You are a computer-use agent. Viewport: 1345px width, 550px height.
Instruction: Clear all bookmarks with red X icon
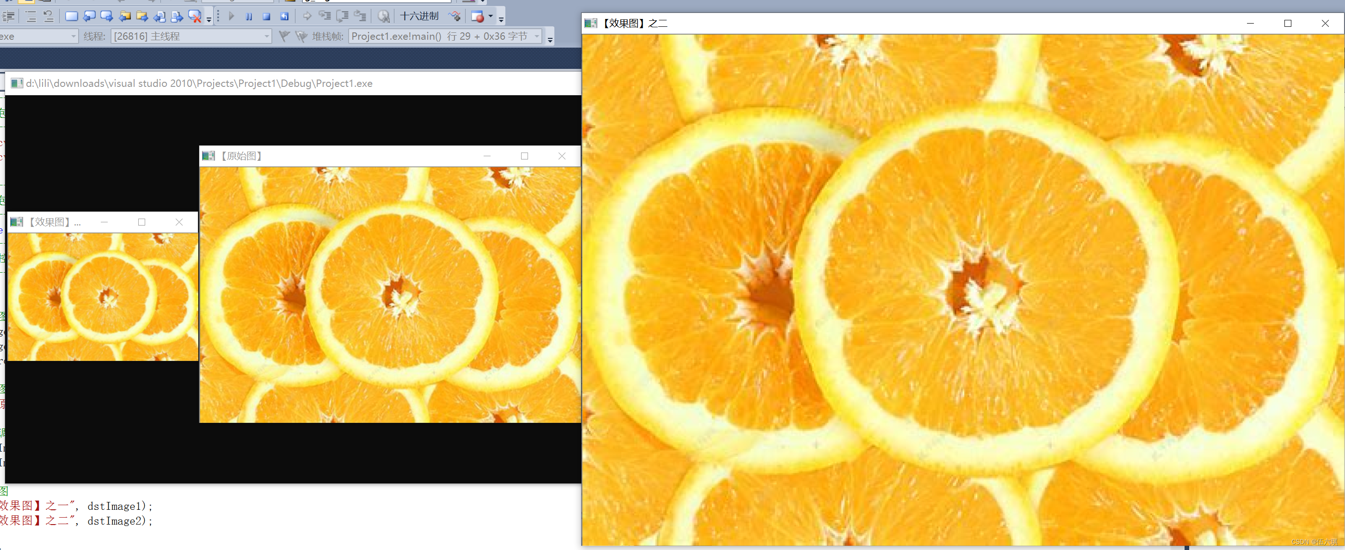point(195,16)
